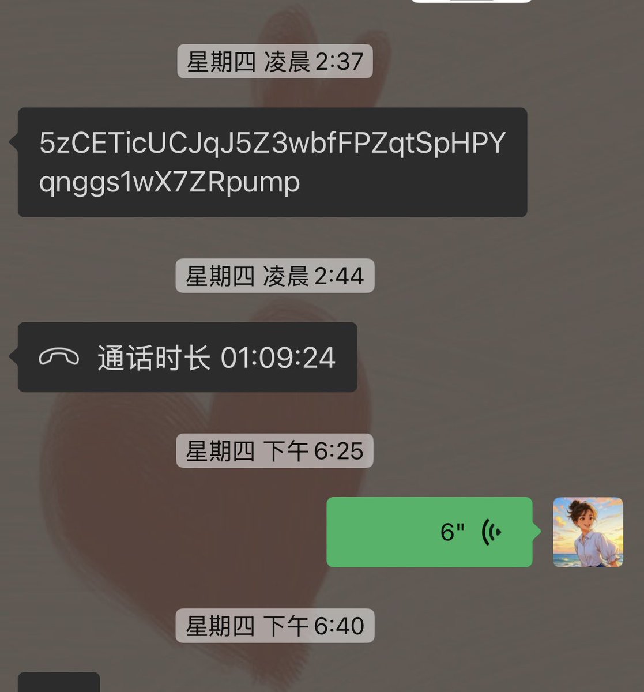Click the 通话时长 label text
Screen dimensions: 644x692
click(153, 358)
